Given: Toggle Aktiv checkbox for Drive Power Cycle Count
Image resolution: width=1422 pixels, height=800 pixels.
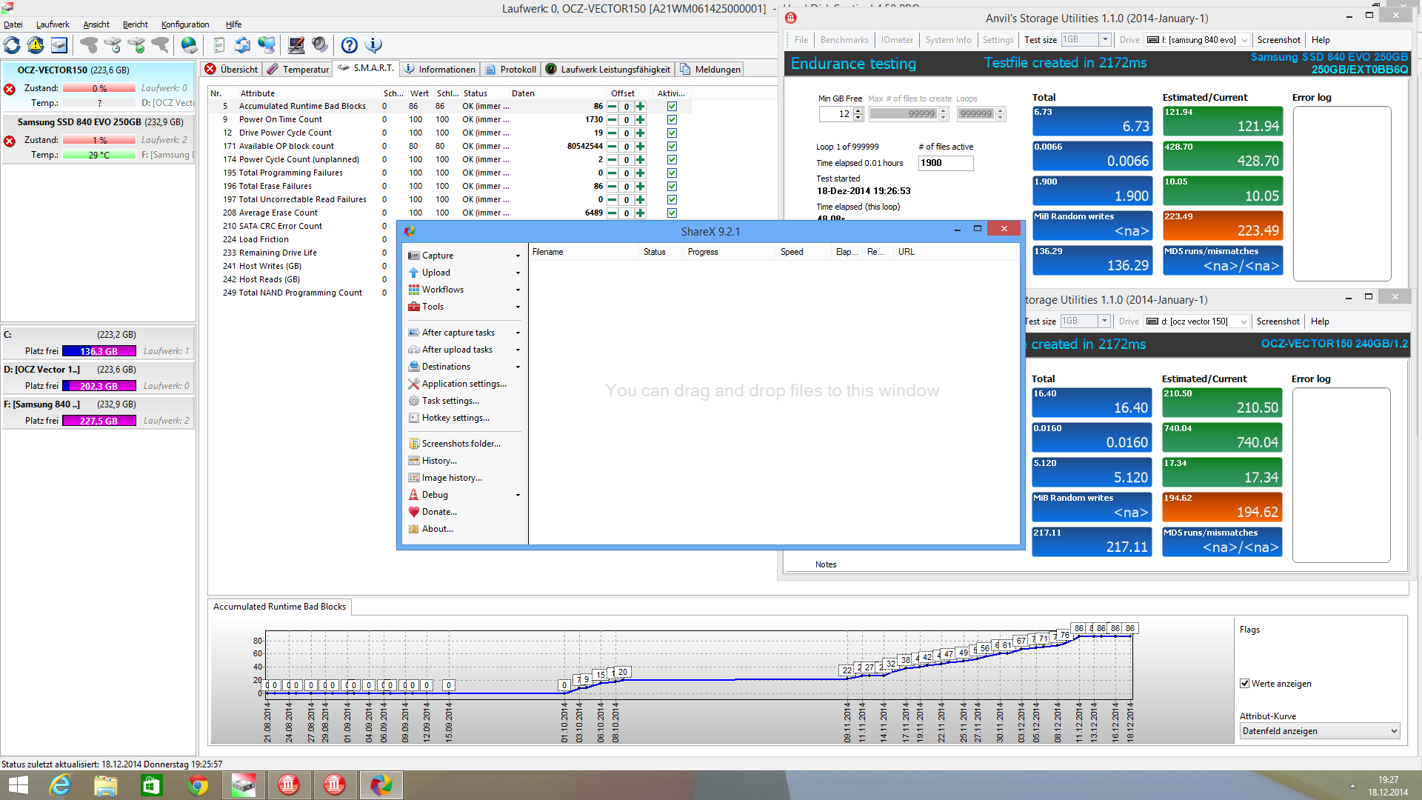Looking at the screenshot, I should point(672,133).
